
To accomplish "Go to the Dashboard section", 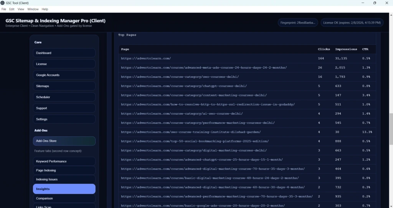I will pyautogui.click(x=64, y=53).
